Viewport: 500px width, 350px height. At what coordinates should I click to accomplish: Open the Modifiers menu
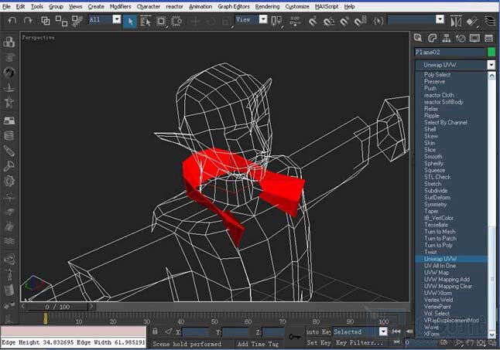(120, 6)
